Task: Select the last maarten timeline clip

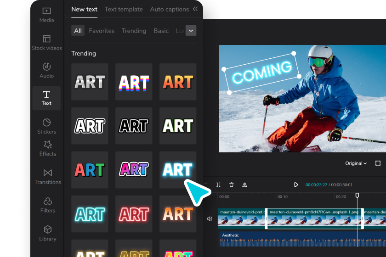Action: pos(375,218)
